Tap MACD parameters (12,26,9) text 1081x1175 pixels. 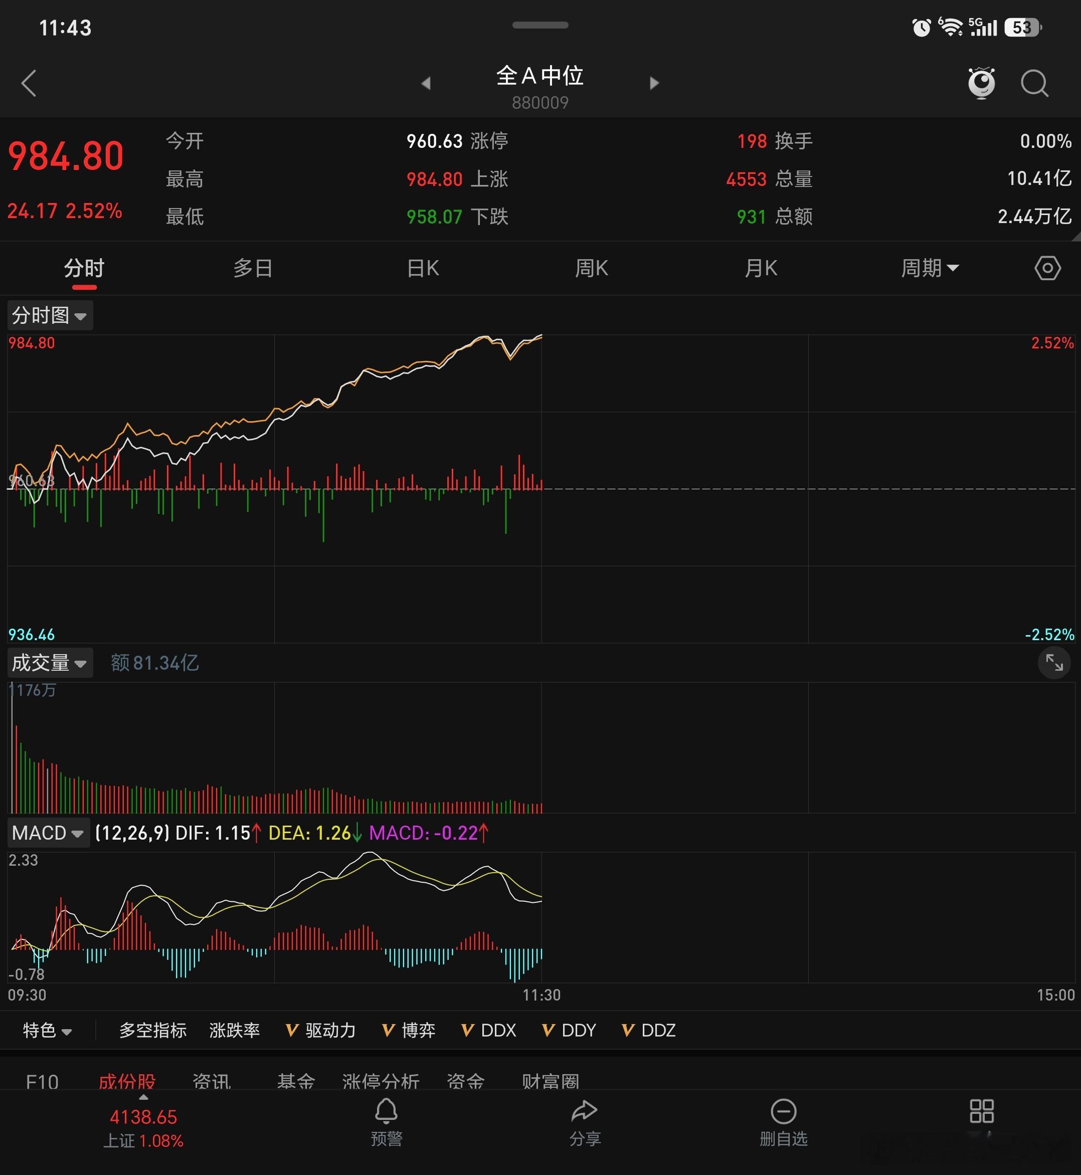(x=132, y=832)
